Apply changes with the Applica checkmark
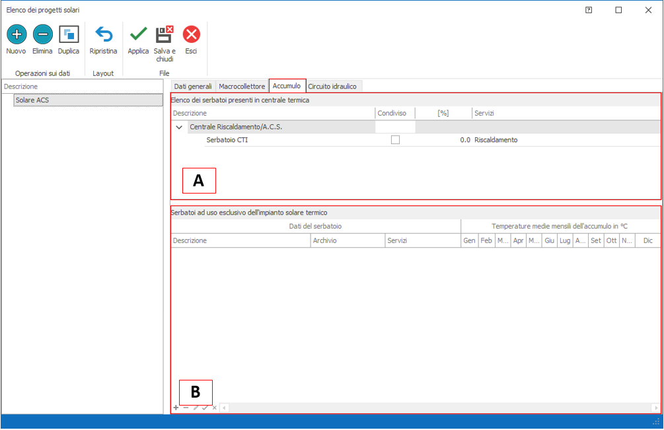Screen dimensions: 664x430 tap(138, 34)
